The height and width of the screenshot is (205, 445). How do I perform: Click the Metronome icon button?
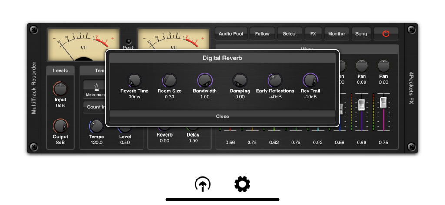click(94, 89)
